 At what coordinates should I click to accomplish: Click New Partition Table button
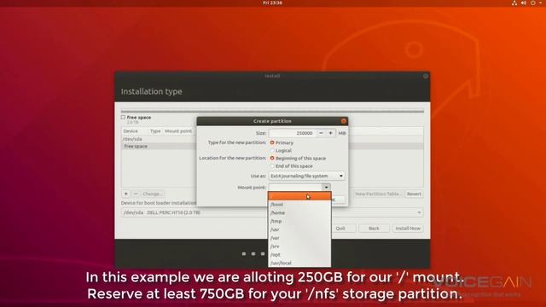point(379,194)
